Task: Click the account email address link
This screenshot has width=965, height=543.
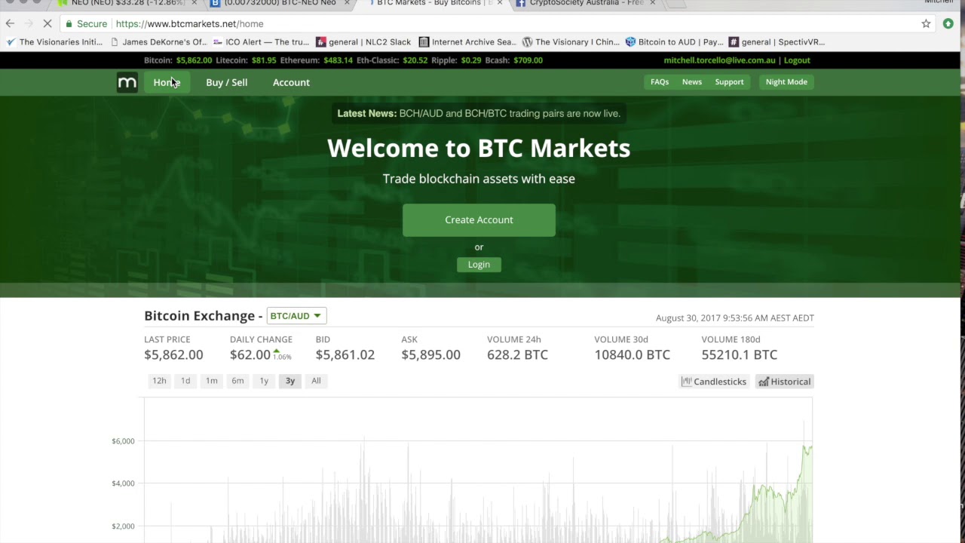Action: click(x=719, y=60)
